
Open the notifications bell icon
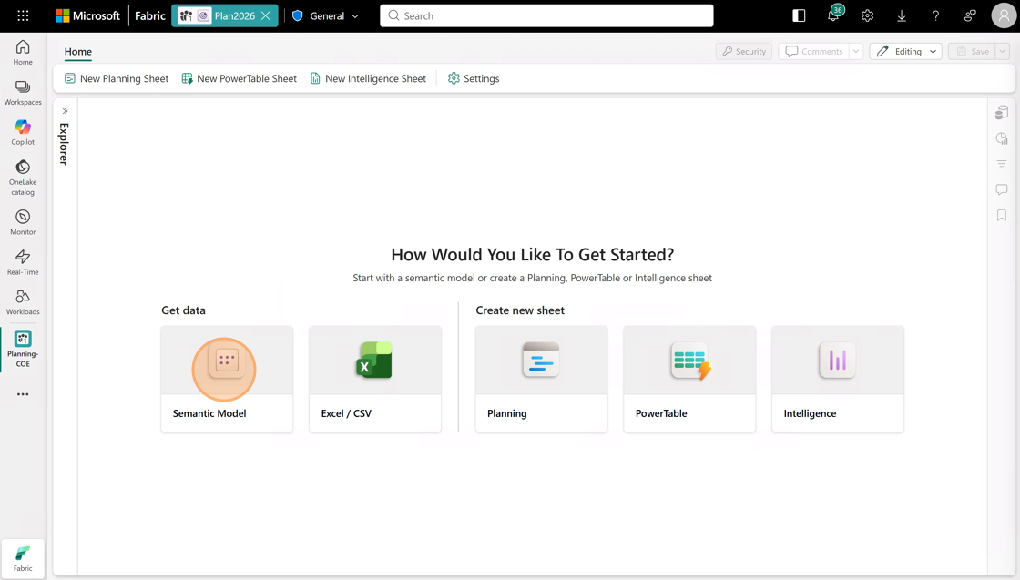click(x=833, y=15)
